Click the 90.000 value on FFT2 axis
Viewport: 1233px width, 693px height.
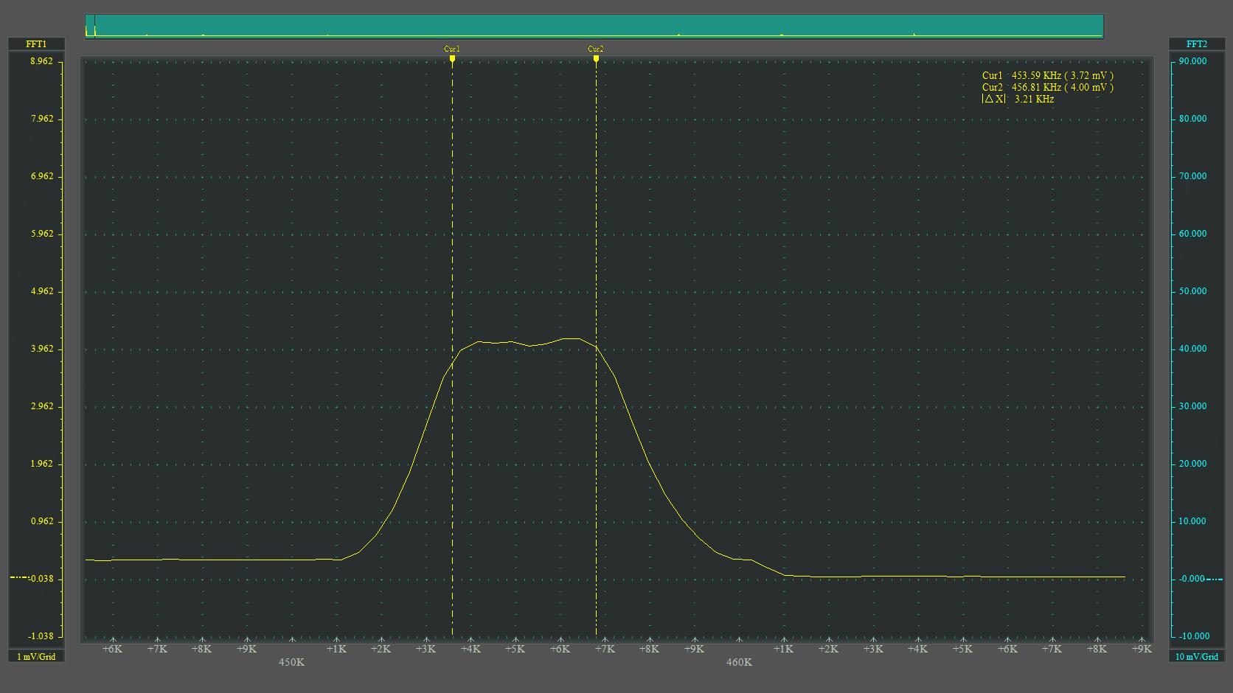coord(1193,61)
